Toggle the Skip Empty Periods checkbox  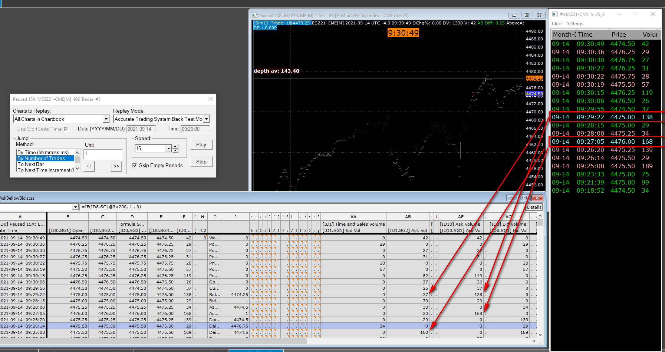pos(135,165)
